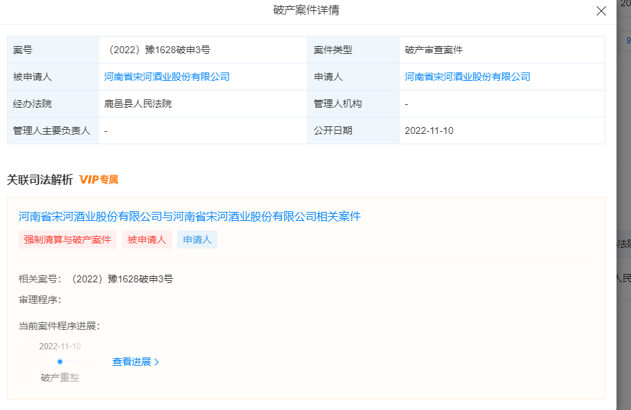The image size is (631, 410).
Task: Click the 关联司法解析 section heading
Action: click(39, 179)
